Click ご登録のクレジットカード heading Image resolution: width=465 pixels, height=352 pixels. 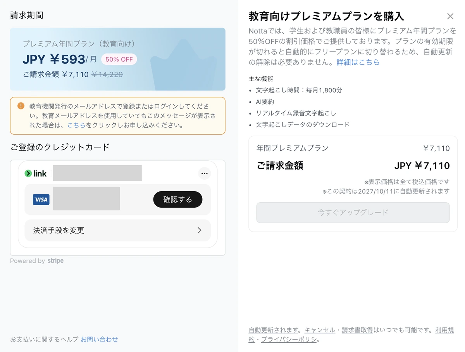(x=60, y=147)
